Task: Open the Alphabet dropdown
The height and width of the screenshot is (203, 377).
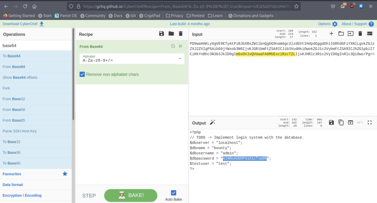Action: click(180, 58)
